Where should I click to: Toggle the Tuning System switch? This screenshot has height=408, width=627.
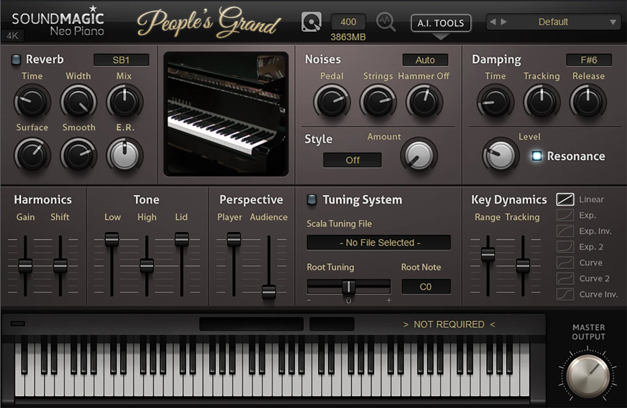312,199
